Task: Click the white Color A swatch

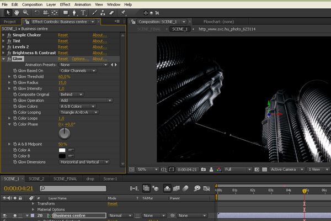Action: pos(62,150)
